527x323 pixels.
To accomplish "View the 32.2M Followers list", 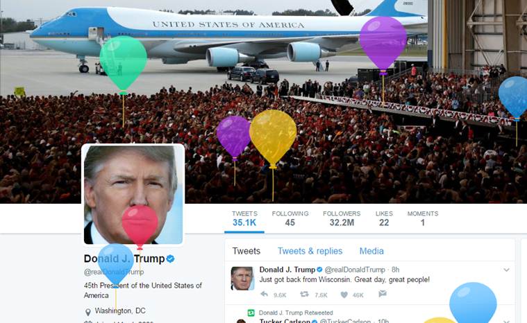I will coord(342,218).
